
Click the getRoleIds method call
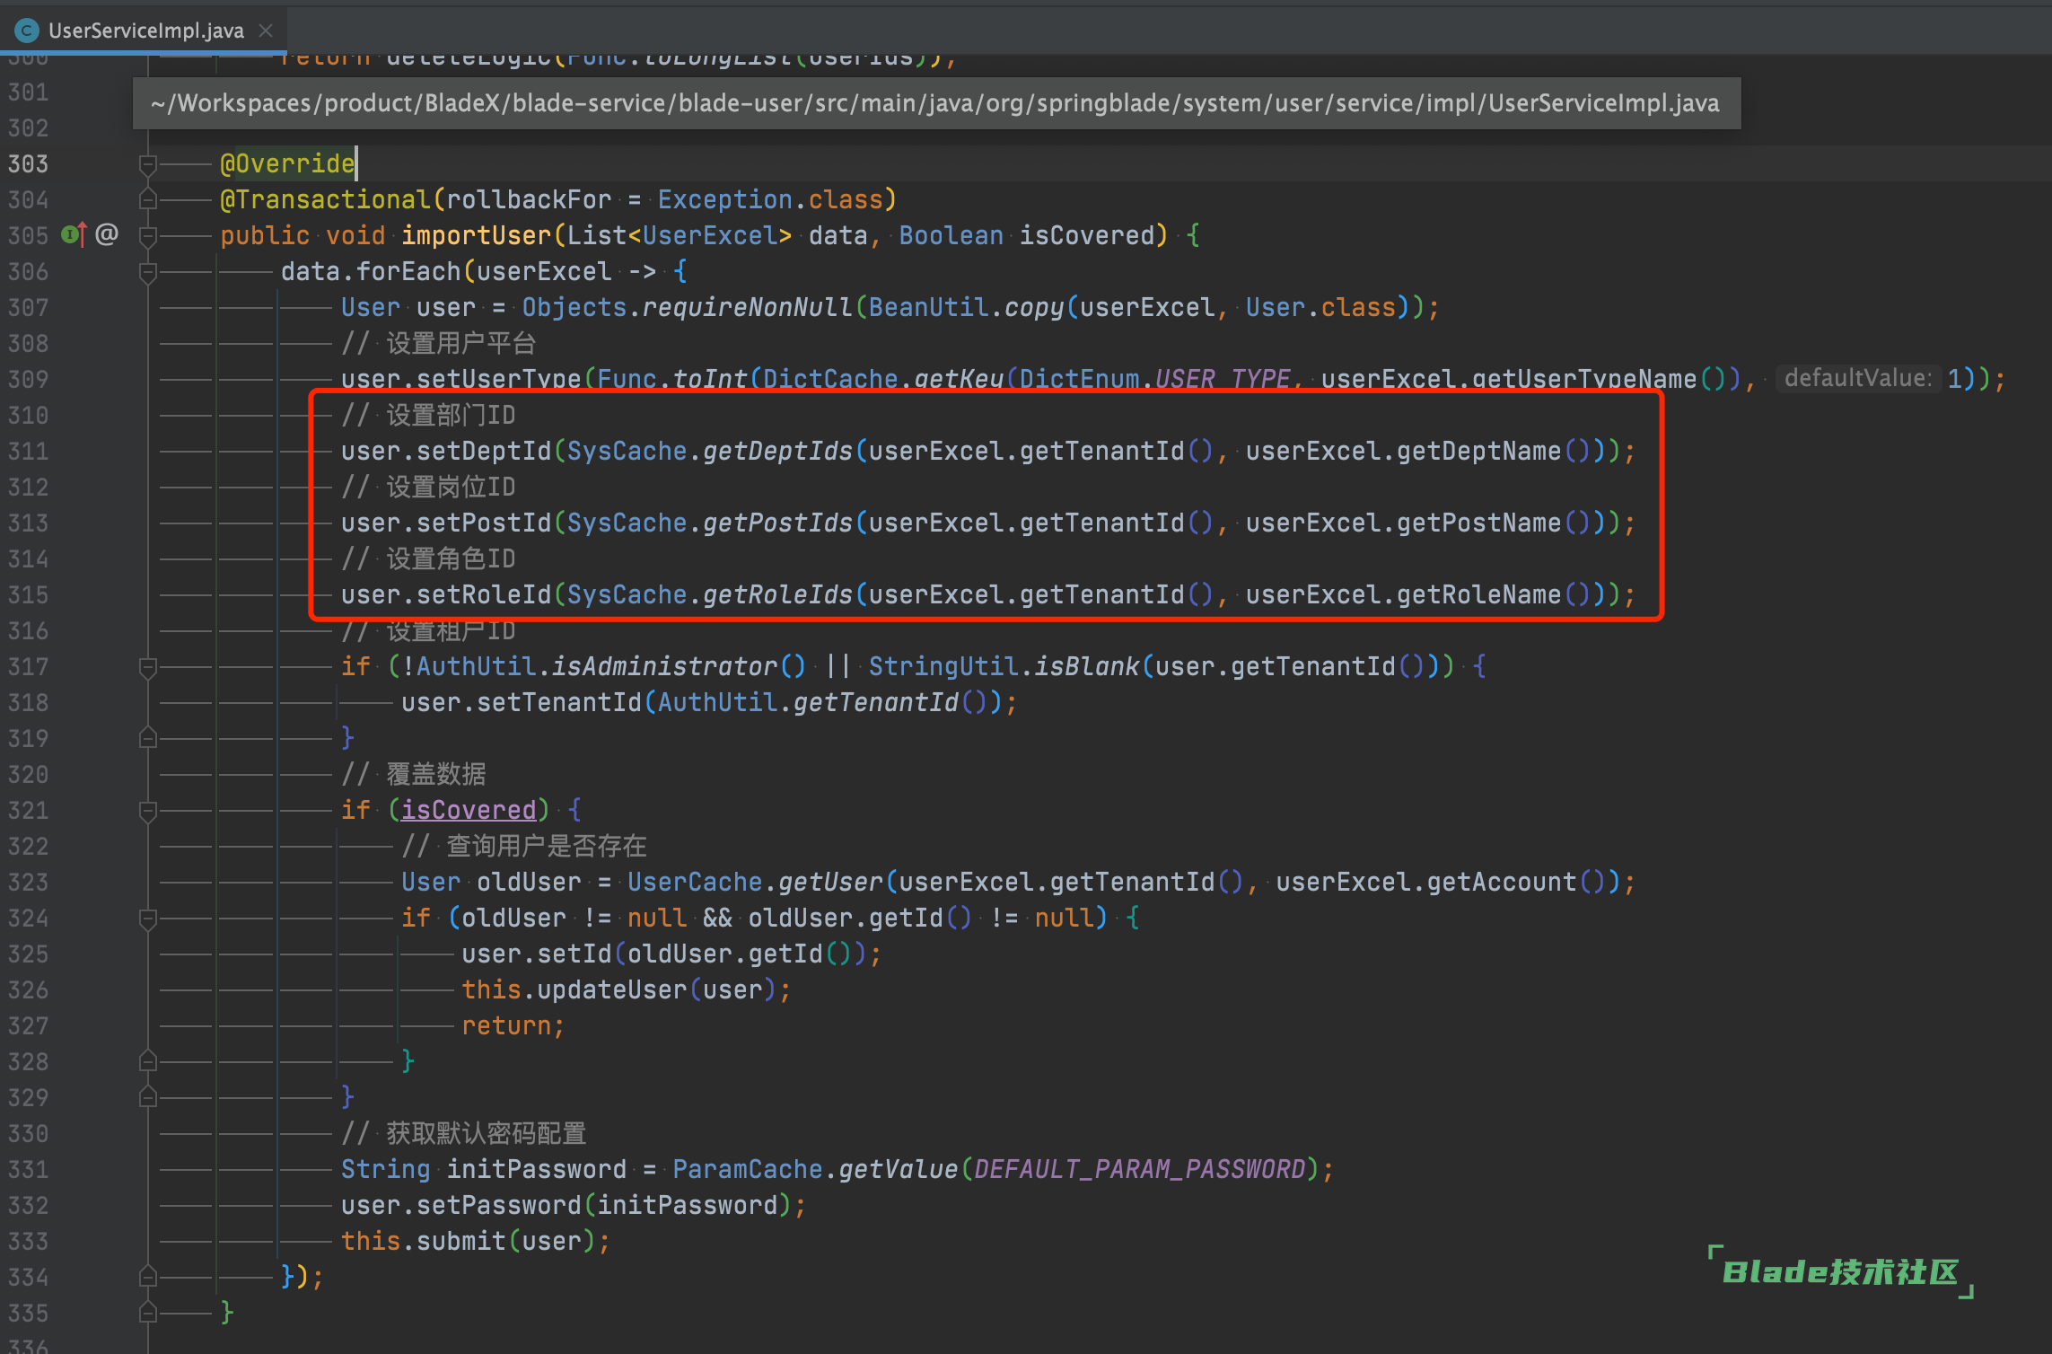coord(778,594)
